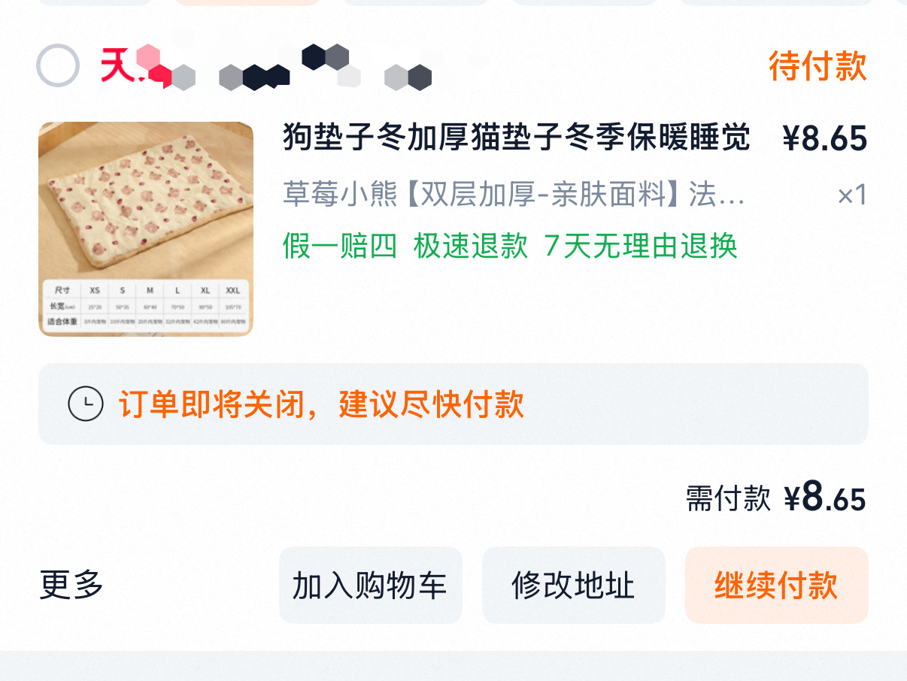Viewport: 907px width, 681px height.
Task: Tap the 需付款 ¥8.65 total amount
Action: pos(776,498)
